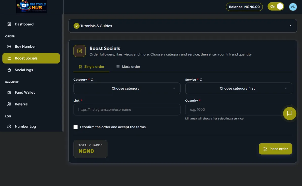
Task: Collapse the Tutorials & Guides panel chevron
Action: click(290, 26)
